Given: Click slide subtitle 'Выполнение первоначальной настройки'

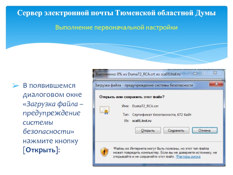Looking at the screenshot, I should click(x=116, y=27).
